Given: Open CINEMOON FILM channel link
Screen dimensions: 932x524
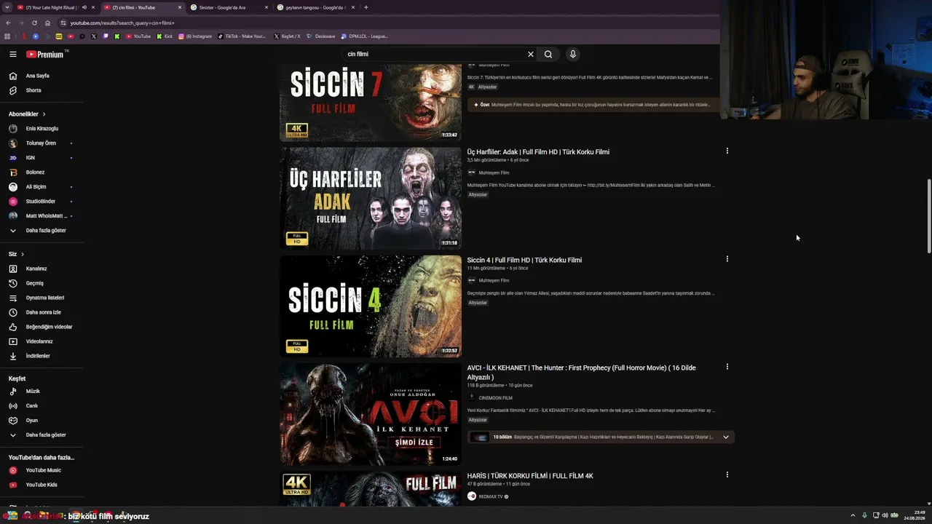Looking at the screenshot, I should [x=495, y=398].
